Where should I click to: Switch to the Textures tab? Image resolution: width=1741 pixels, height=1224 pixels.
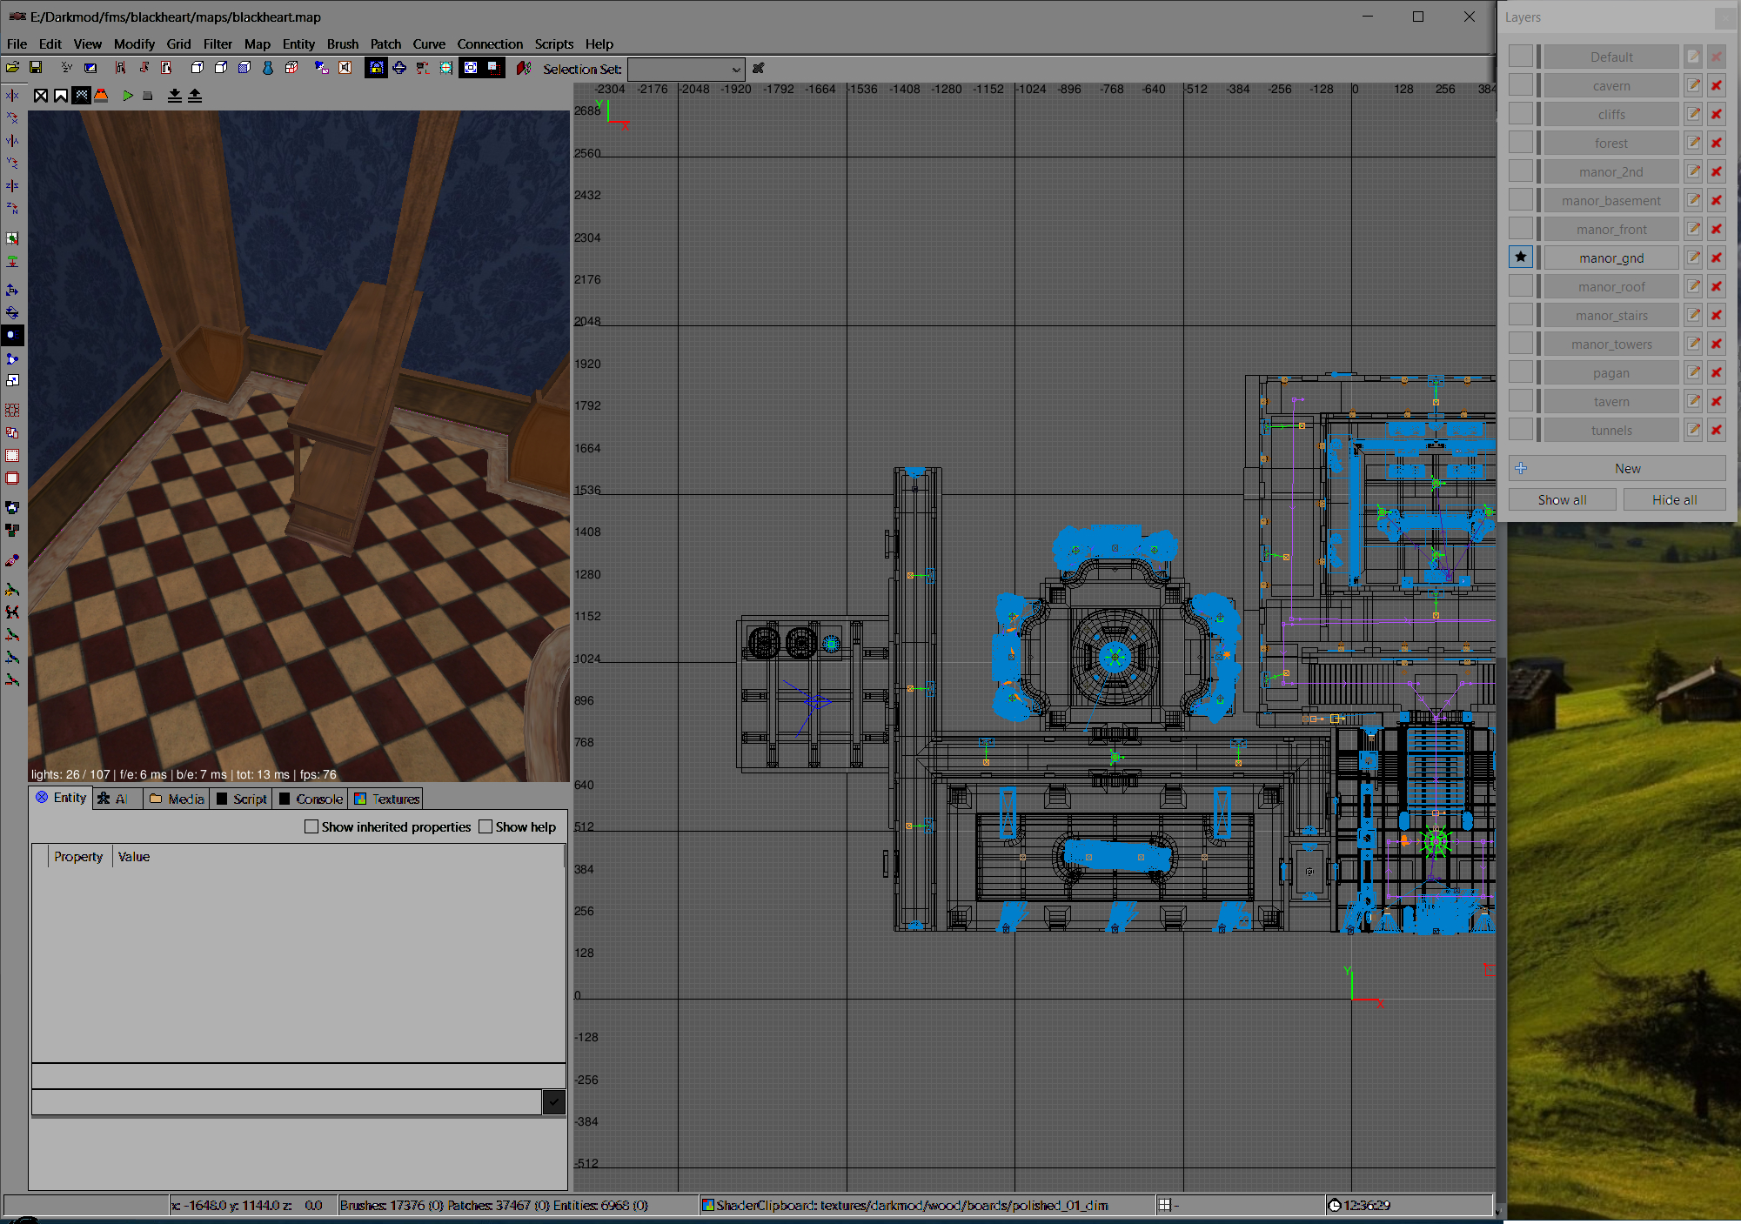pos(387,799)
